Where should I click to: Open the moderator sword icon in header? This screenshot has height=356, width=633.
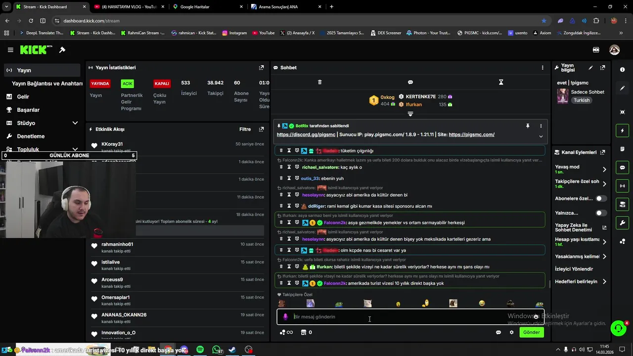(62, 50)
